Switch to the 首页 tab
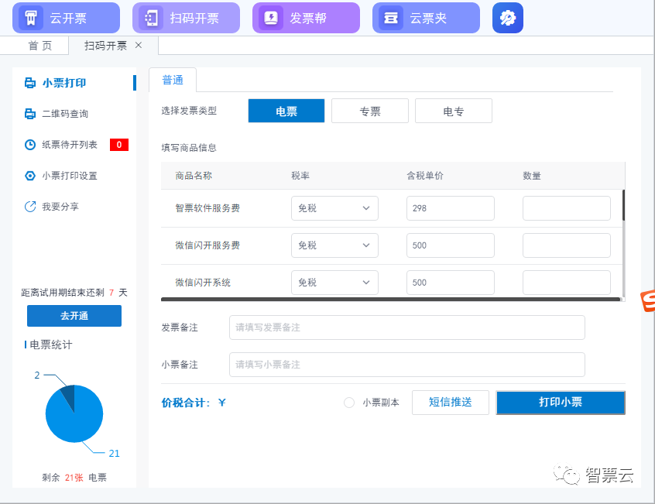 tap(40, 46)
